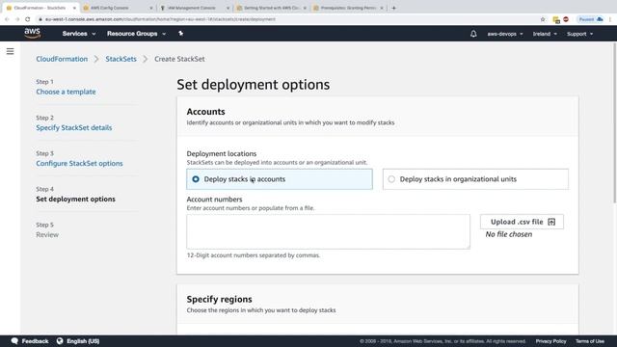This screenshot has width=617, height=347.
Task: Open the Support dropdown
Action: point(579,34)
